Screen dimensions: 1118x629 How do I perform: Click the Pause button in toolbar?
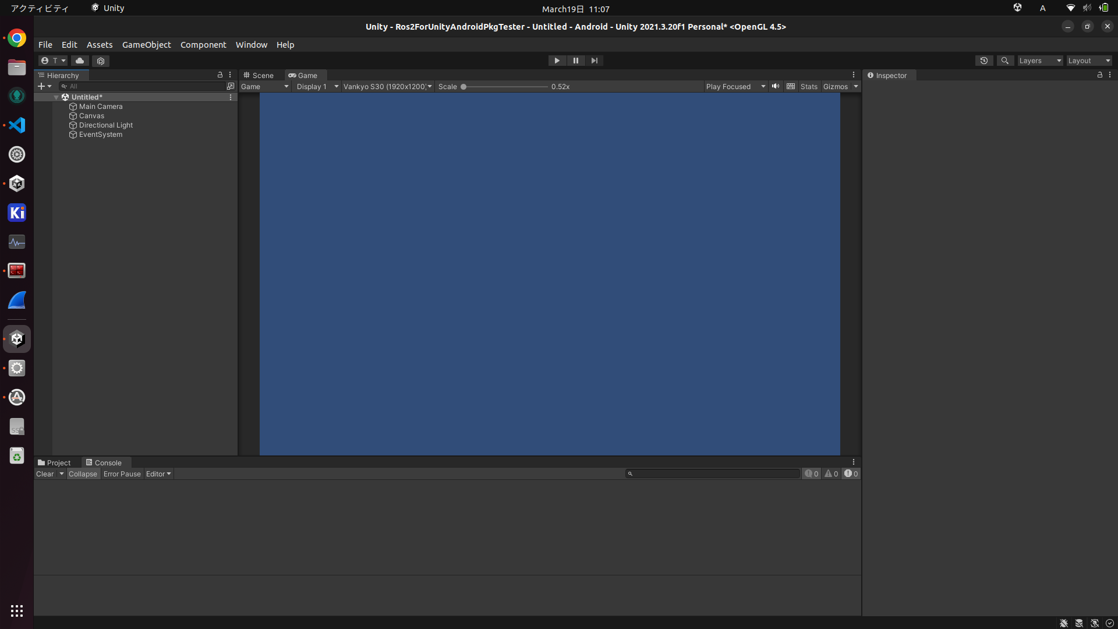click(575, 61)
